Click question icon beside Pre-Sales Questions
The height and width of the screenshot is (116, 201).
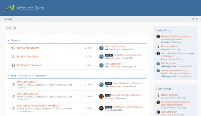pos(13,65)
